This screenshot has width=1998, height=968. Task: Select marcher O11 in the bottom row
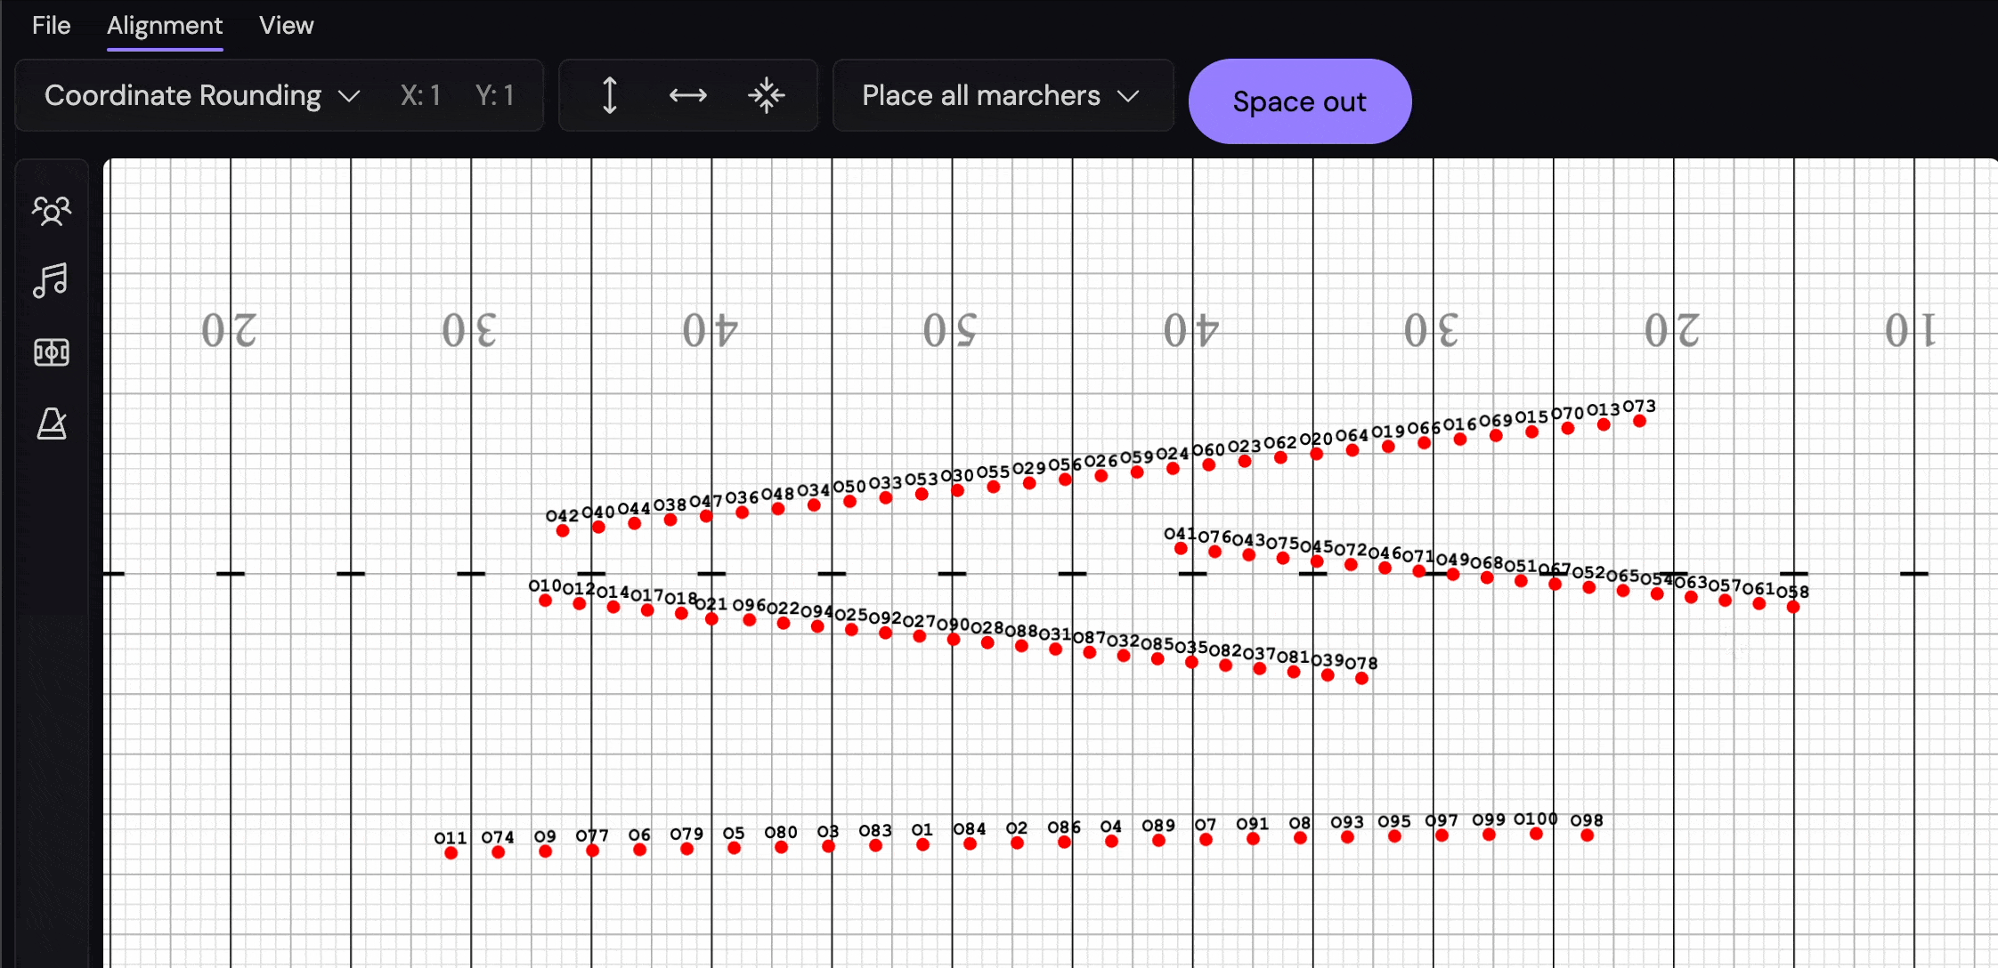[451, 851]
